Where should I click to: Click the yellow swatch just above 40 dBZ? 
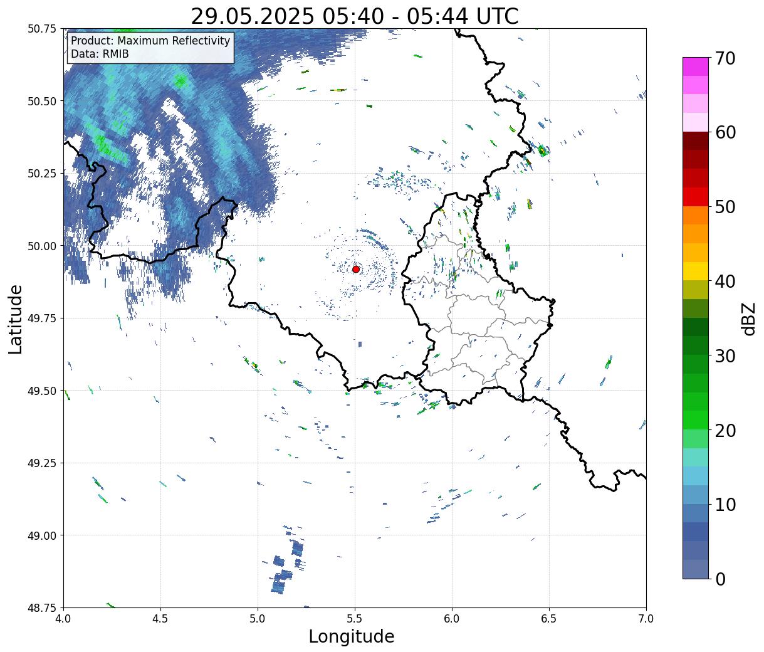tap(695, 271)
